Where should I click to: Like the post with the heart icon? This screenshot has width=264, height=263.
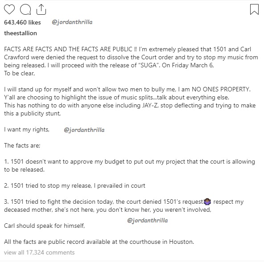[9, 9]
